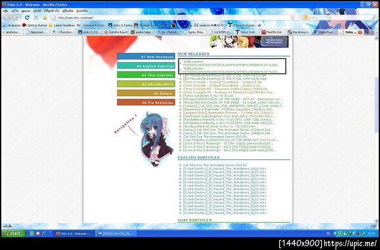Open Leopard-Raws Heartcatch Precure 23 RAW link
This screenshot has width=380, height=250.
229,113
